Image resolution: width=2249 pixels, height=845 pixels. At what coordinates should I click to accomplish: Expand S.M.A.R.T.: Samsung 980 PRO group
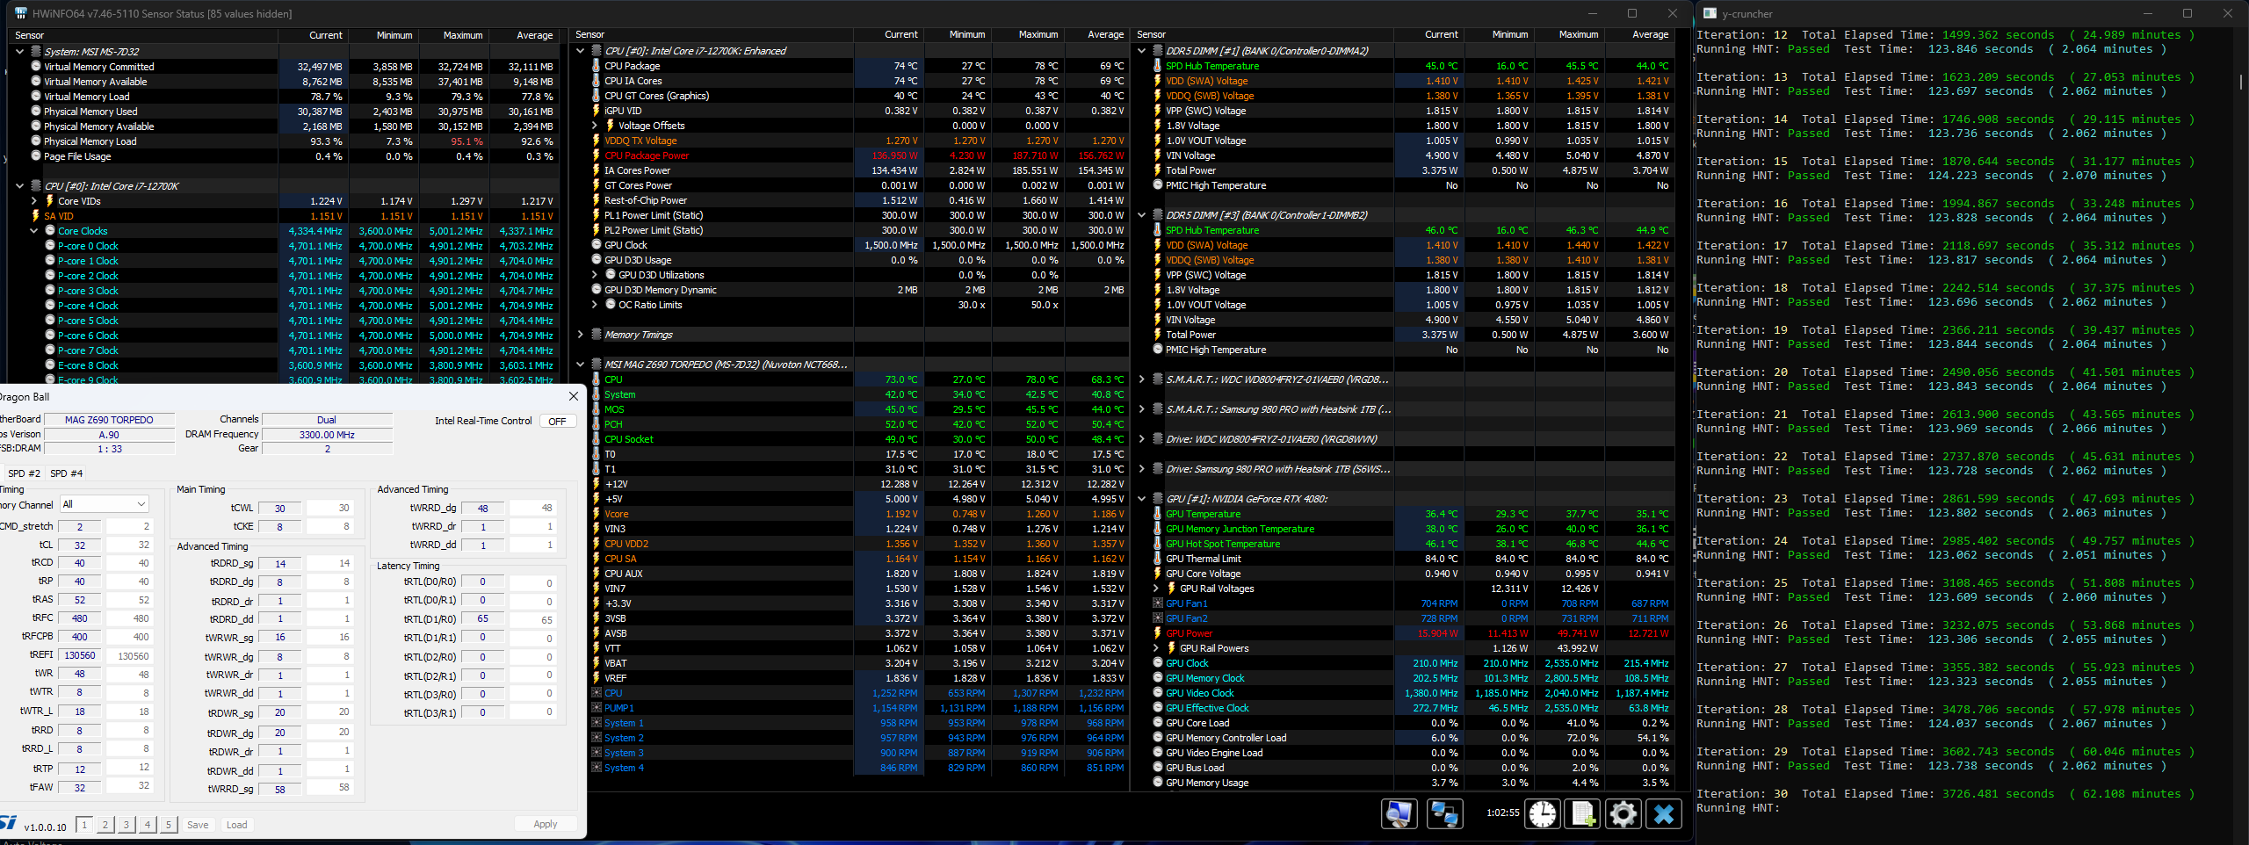pos(1141,409)
